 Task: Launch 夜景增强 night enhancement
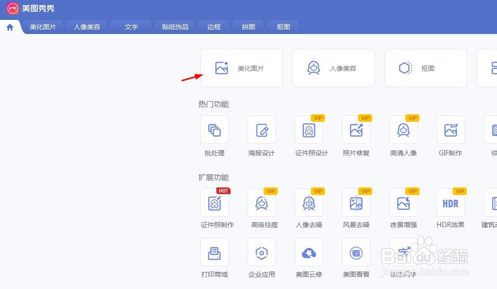tap(403, 208)
